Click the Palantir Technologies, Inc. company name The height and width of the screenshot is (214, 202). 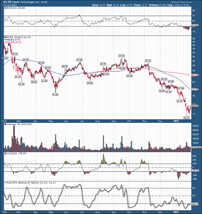[x=26, y=2]
